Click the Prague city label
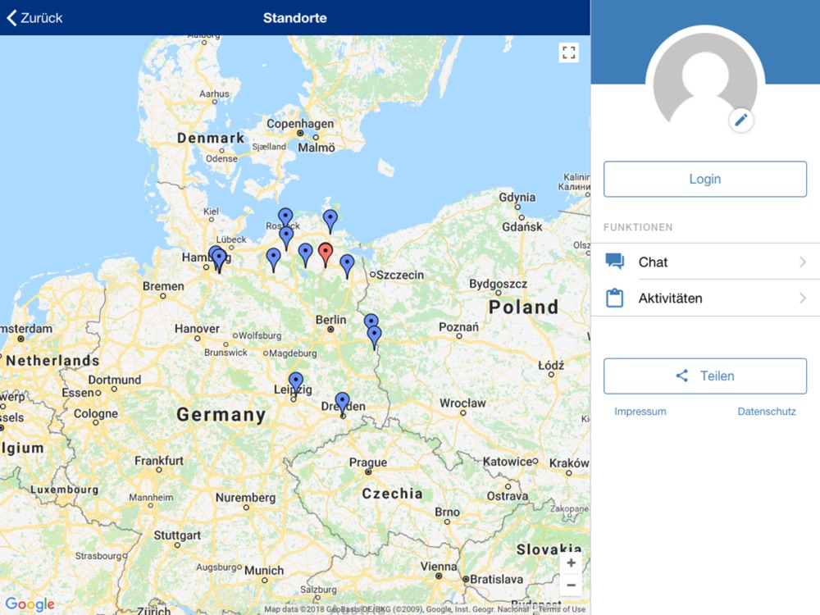Viewport: 820px width, 615px height. [x=368, y=462]
